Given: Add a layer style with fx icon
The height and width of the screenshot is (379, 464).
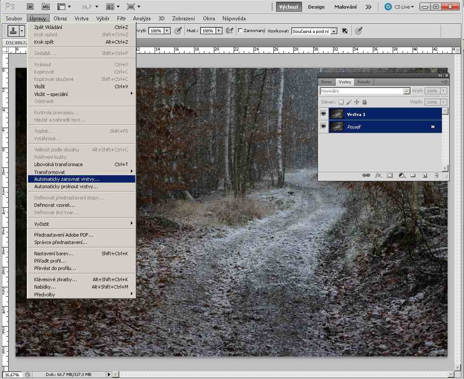Looking at the screenshot, I should pyautogui.click(x=378, y=175).
